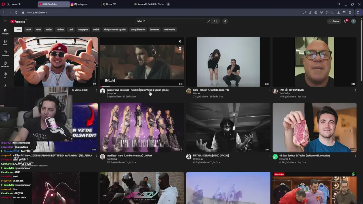363x204 pixels.
Task: Open options for FIRTINA - KERATA video
Action: pos(269,156)
